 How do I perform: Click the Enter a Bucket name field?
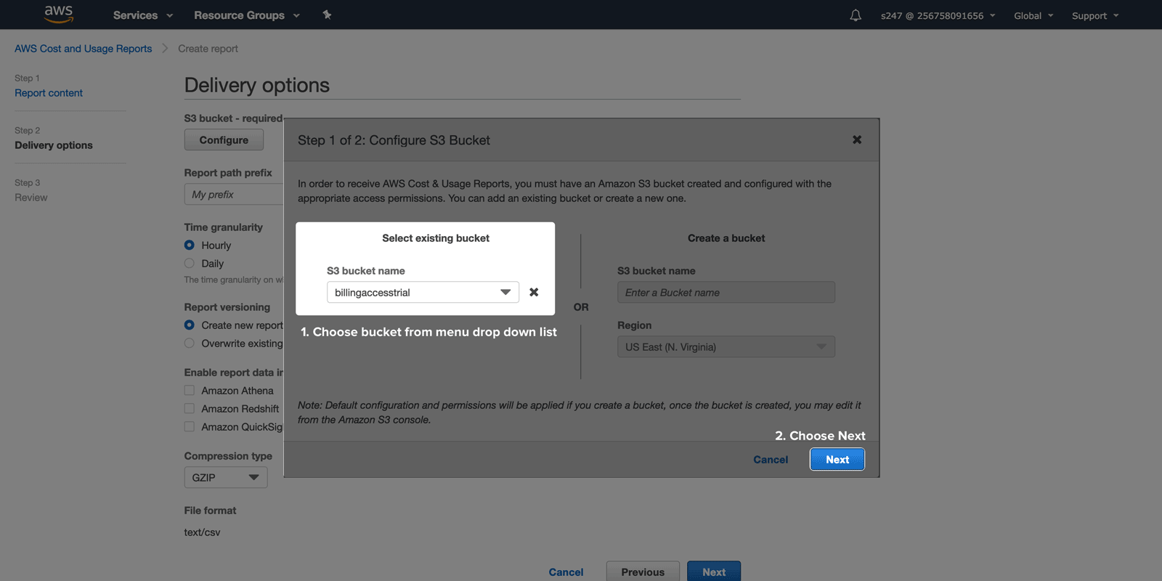726,292
